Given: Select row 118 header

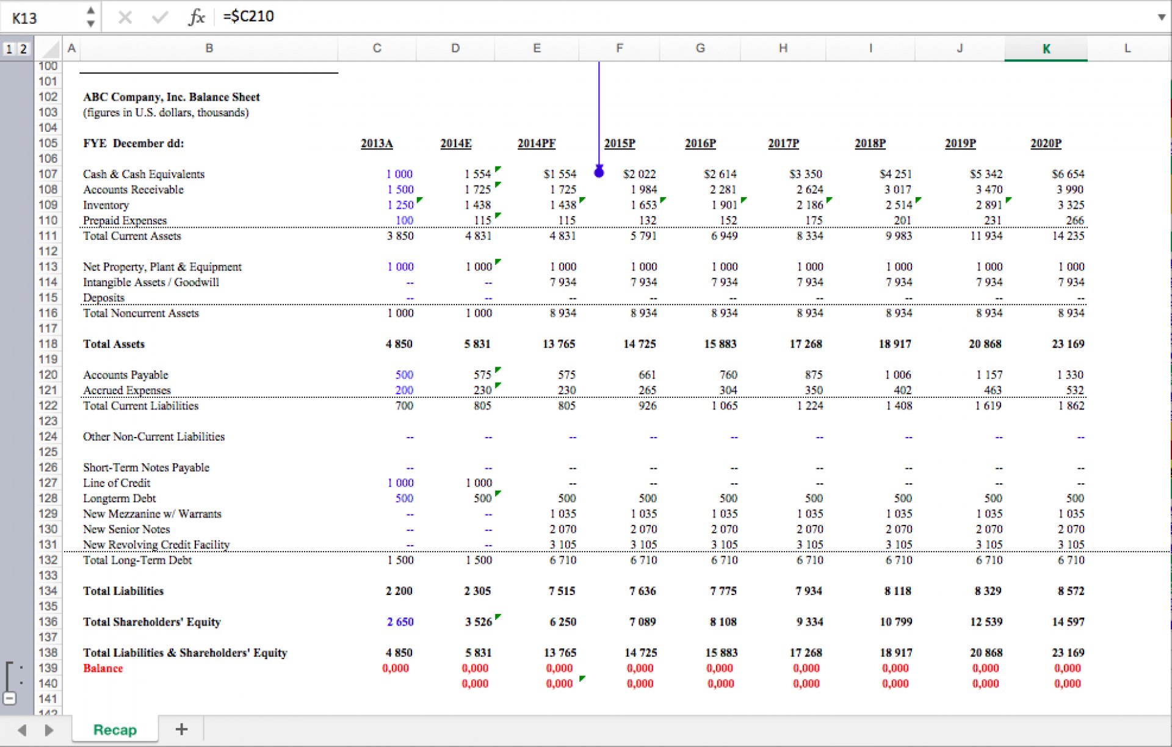Looking at the screenshot, I should pos(48,344).
